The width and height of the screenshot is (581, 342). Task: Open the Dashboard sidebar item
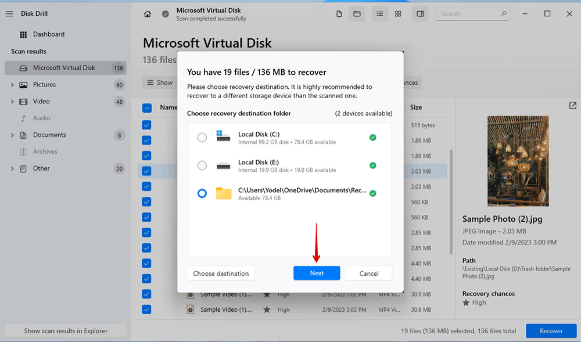tap(48, 34)
